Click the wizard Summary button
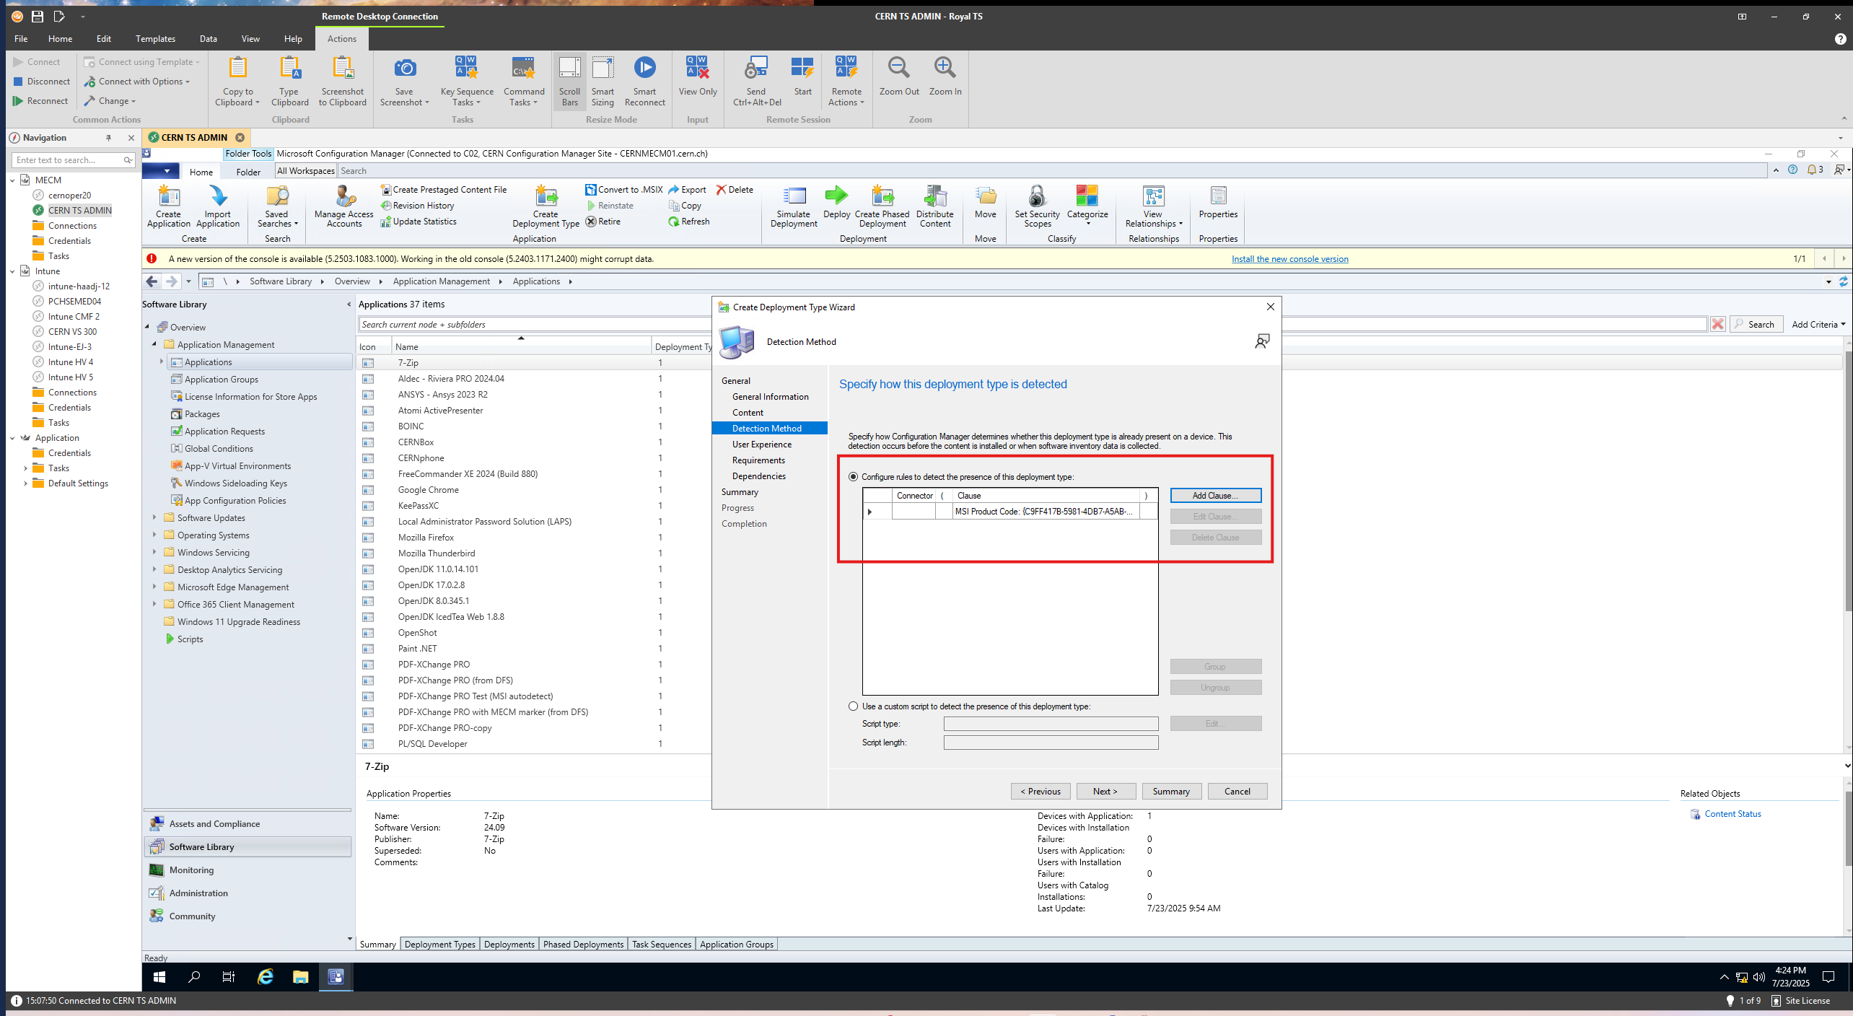The image size is (1853, 1016). click(1171, 792)
